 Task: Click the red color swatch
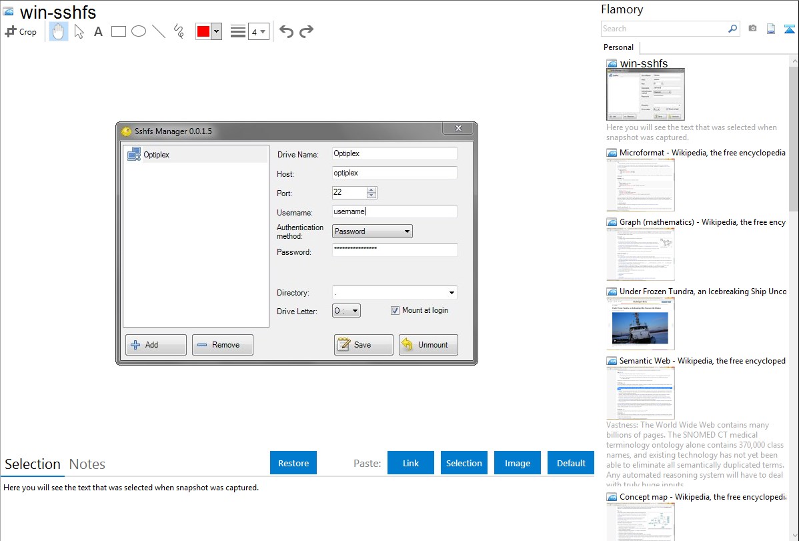[203, 31]
